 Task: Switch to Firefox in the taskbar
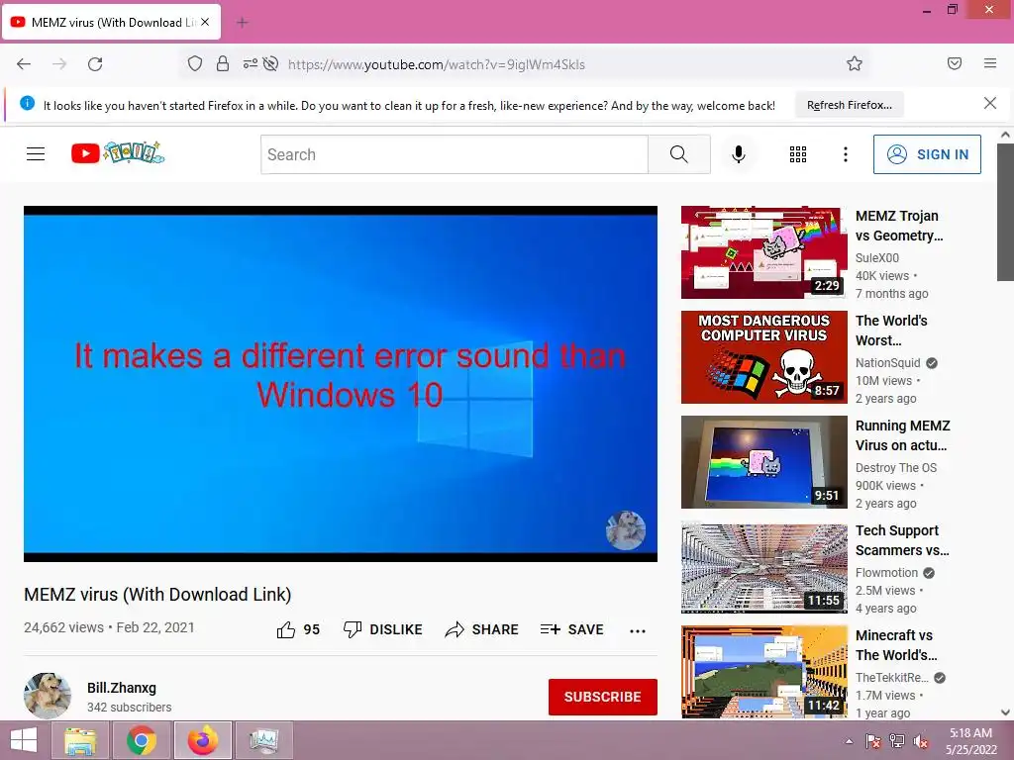pyautogui.click(x=203, y=740)
